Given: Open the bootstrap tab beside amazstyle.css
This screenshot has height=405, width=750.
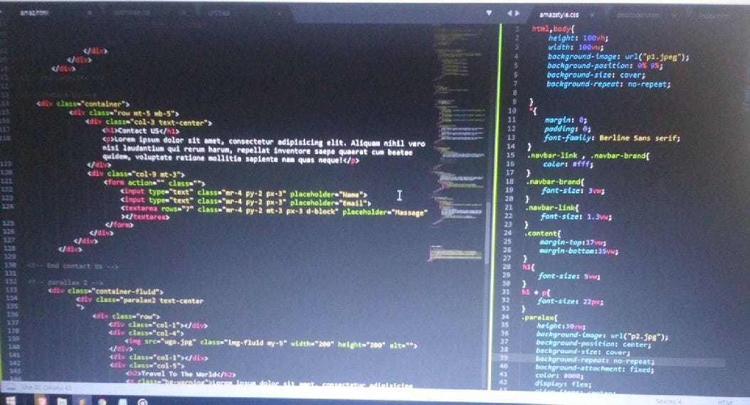Looking at the screenshot, I should point(639,15).
